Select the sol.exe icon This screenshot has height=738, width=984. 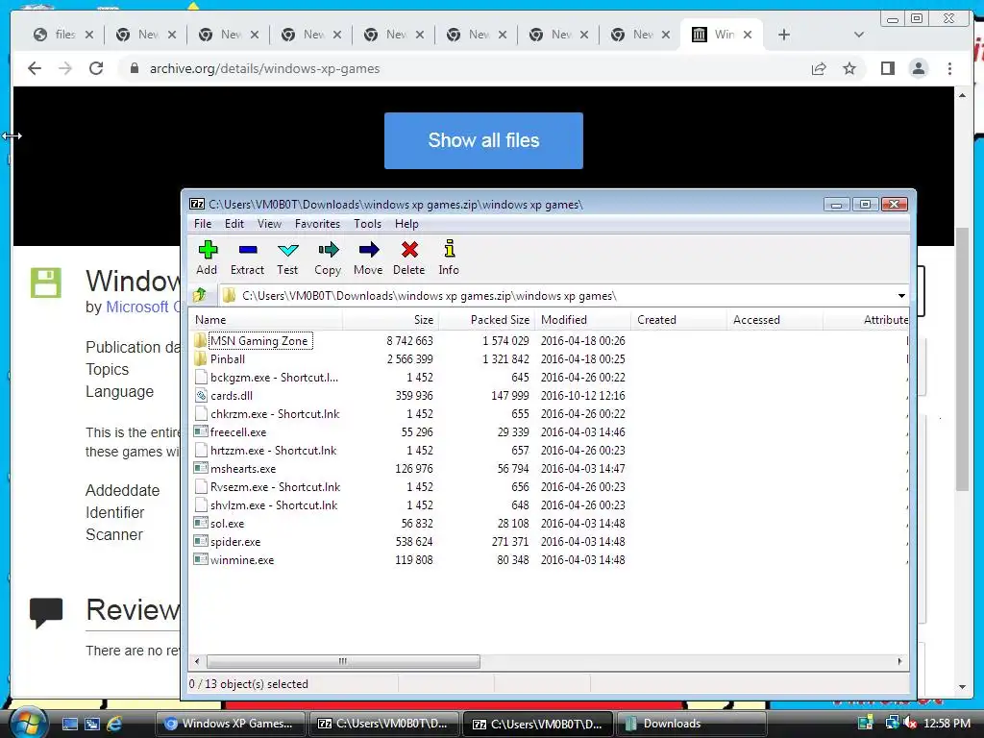(200, 523)
